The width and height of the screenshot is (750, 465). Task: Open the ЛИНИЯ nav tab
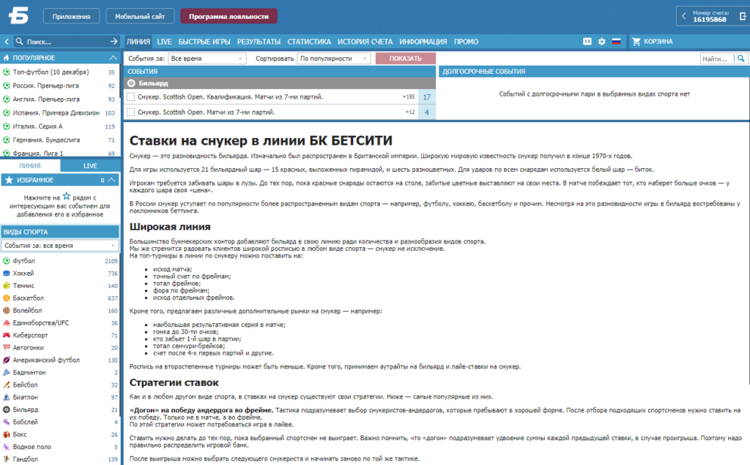[x=138, y=42]
